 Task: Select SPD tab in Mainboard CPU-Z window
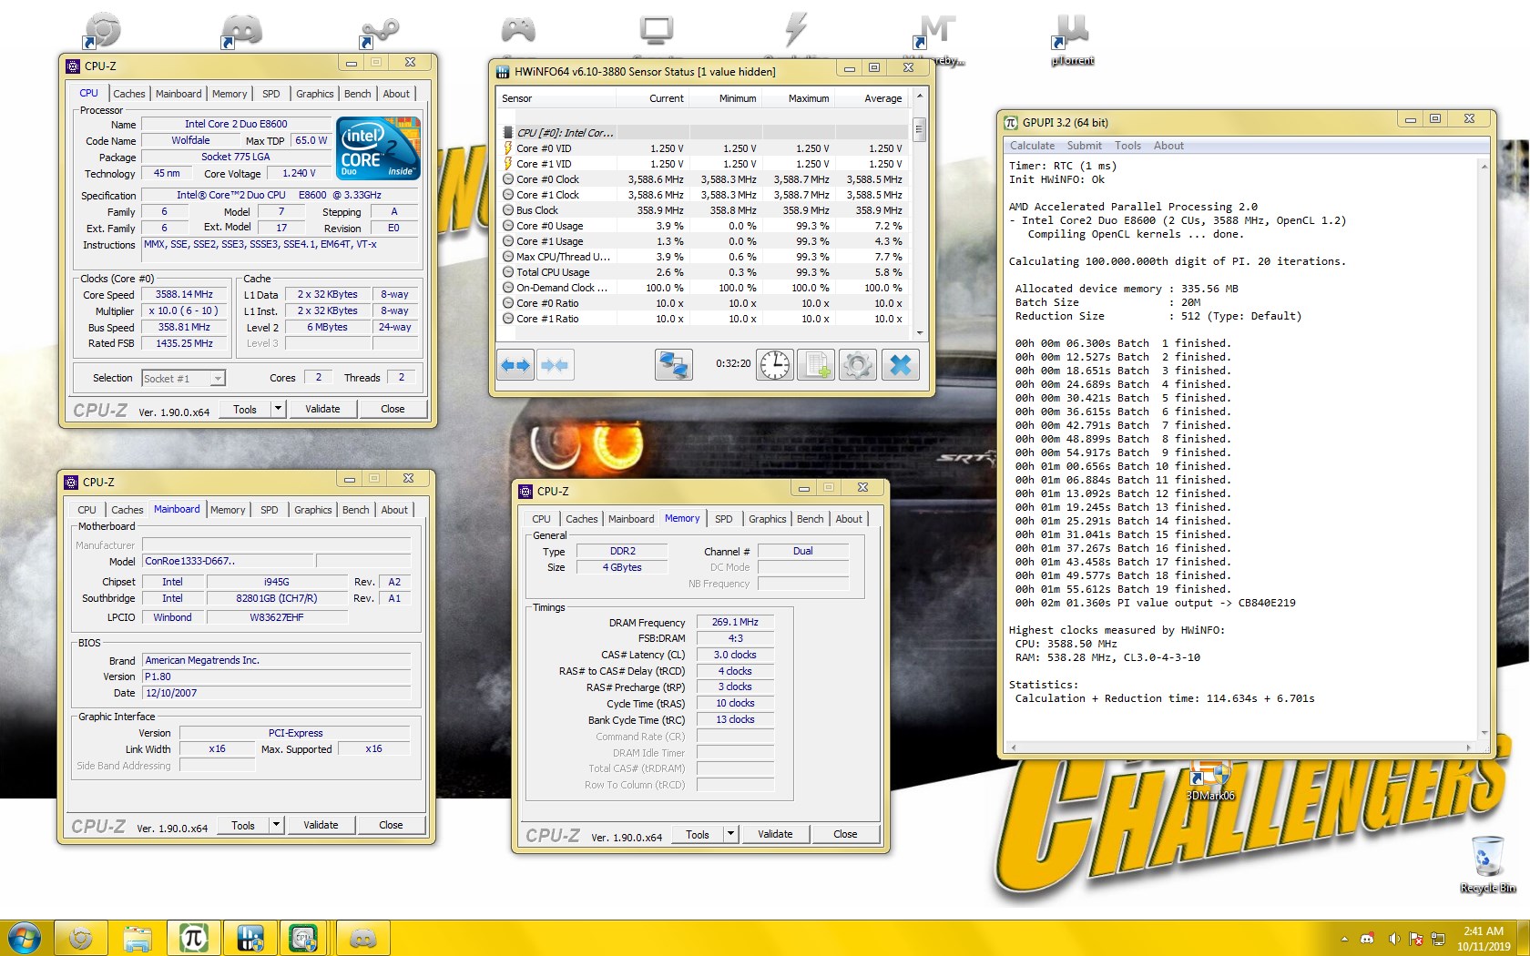coord(269,510)
